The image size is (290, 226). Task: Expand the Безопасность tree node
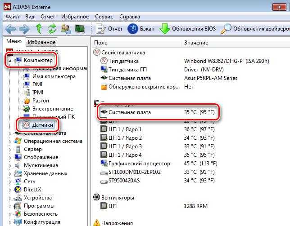click(x=10, y=214)
